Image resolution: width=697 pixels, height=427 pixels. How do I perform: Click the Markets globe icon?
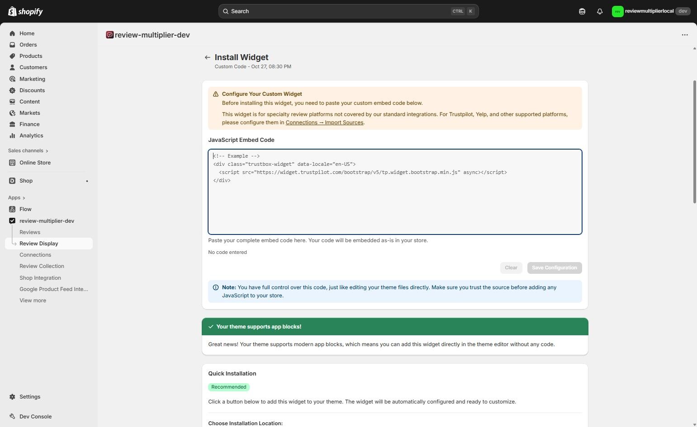(x=12, y=113)
